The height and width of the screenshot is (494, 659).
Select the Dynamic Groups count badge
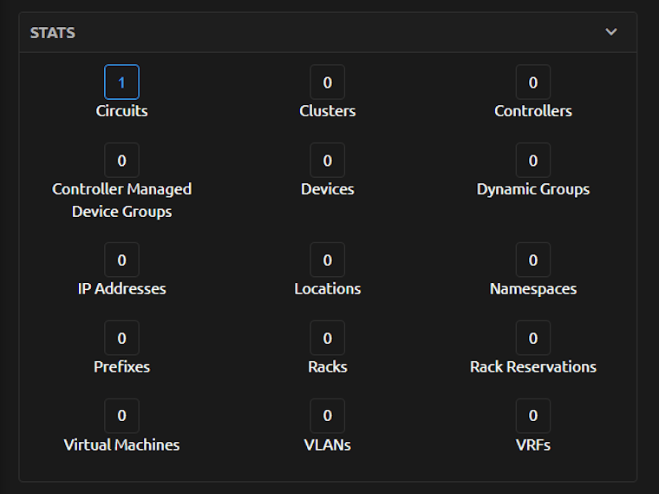coord(532,161)
